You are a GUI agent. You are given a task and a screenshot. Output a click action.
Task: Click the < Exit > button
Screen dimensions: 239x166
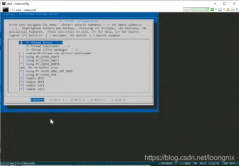click(58, 100)
